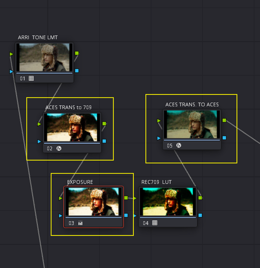
Task: Click node number 05
Action: click(x=170, y=146)
